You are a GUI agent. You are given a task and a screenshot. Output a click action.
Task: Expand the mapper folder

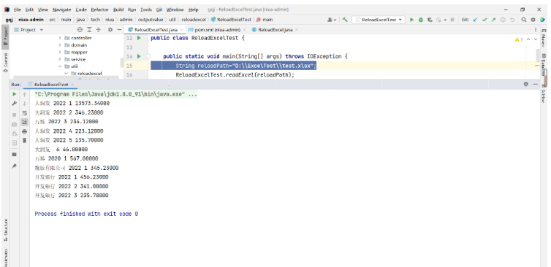pyautogui.click(x=60, y=52)
